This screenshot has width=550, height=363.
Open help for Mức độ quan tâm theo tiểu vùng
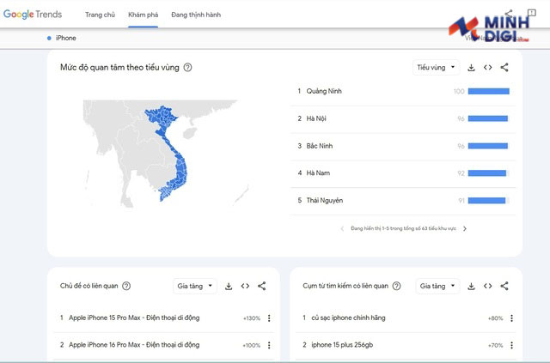click(188, 67)
